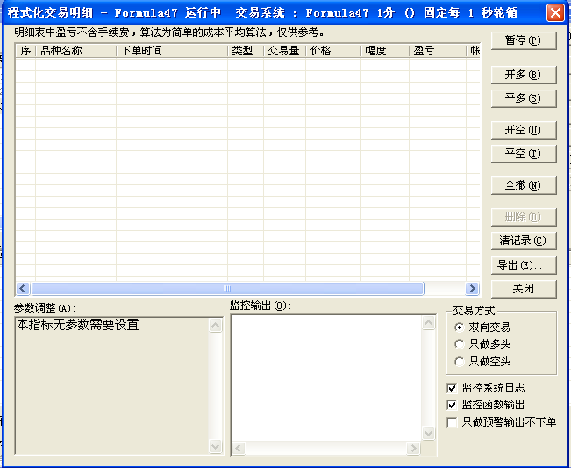571x468 pixels.
Task: Click the table's right scroll arrow
Action: [x=472, y=289]
